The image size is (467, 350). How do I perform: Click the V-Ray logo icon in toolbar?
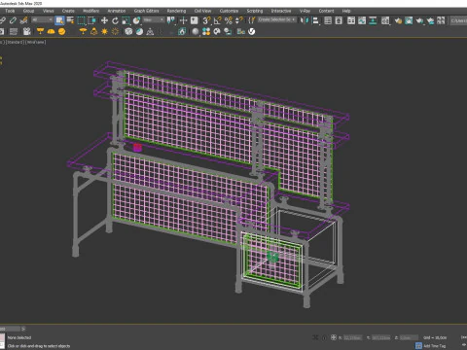click(251, 31)
